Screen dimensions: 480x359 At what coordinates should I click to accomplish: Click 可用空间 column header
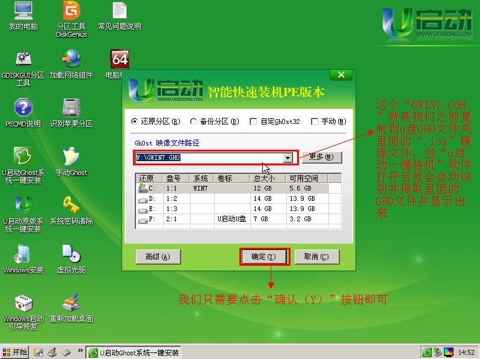307,178
